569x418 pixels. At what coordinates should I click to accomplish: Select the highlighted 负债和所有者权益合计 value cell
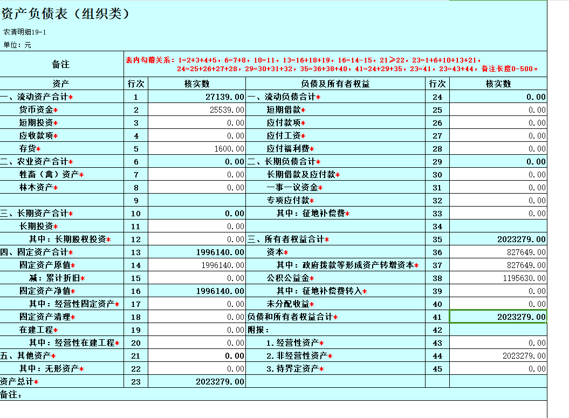[x=498, y=317]
